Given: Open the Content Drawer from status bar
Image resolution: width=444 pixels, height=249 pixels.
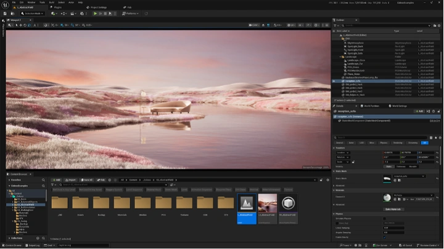Looking at the screenshot, I should 12,245.
